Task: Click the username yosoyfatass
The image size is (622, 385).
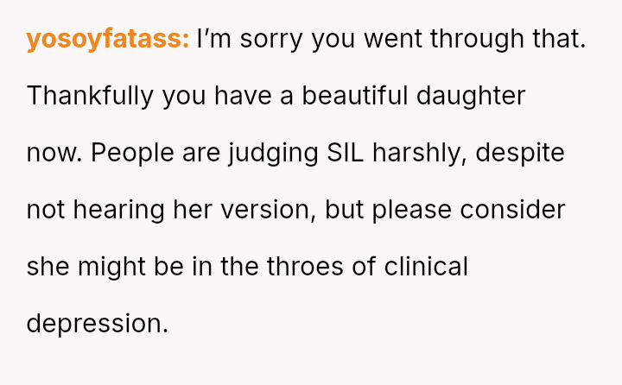Action: pos(108,39)
